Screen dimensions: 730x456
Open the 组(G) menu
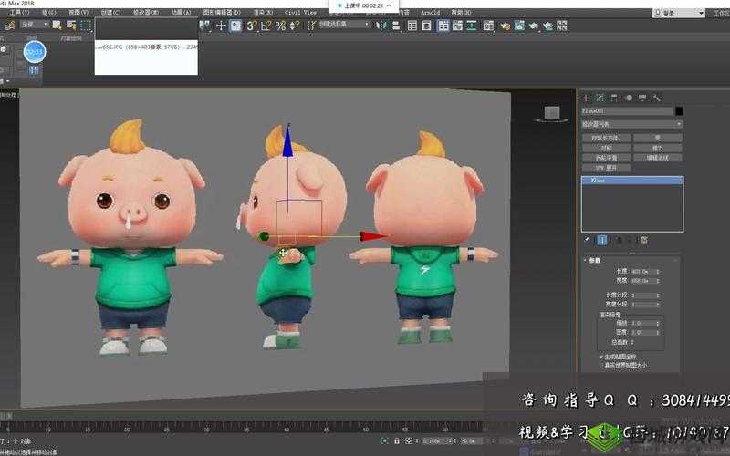point(49,13)
